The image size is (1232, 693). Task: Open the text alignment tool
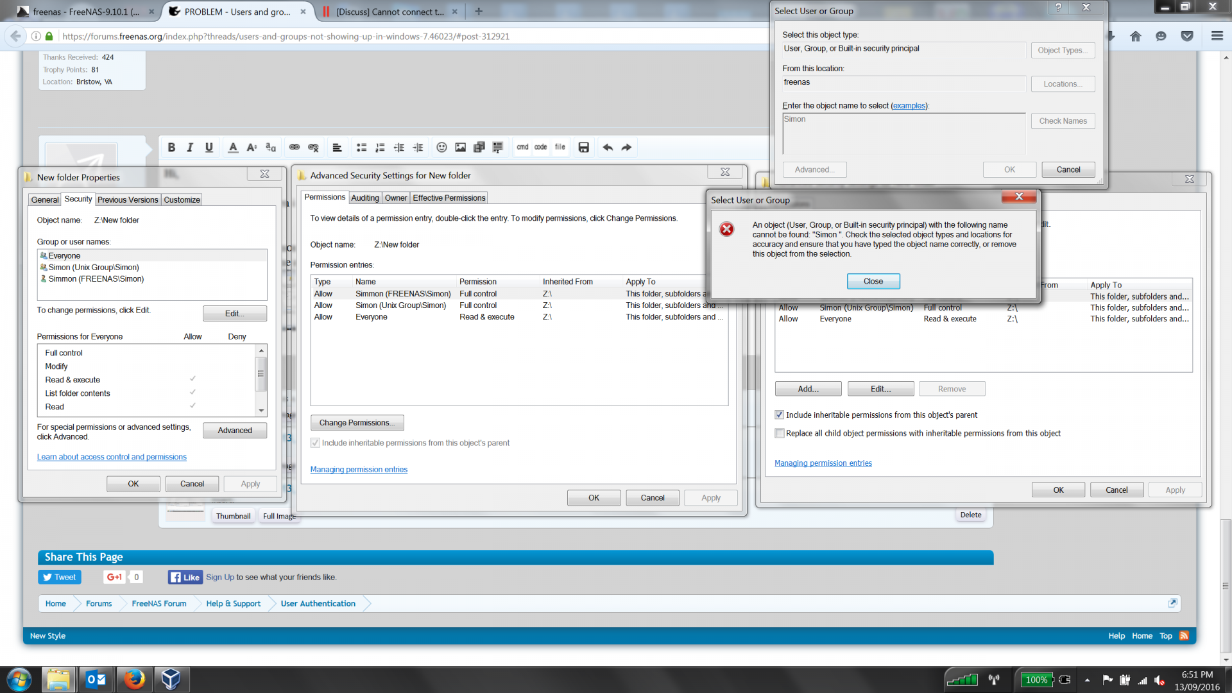pyautogui.click(x=337, y=148)
